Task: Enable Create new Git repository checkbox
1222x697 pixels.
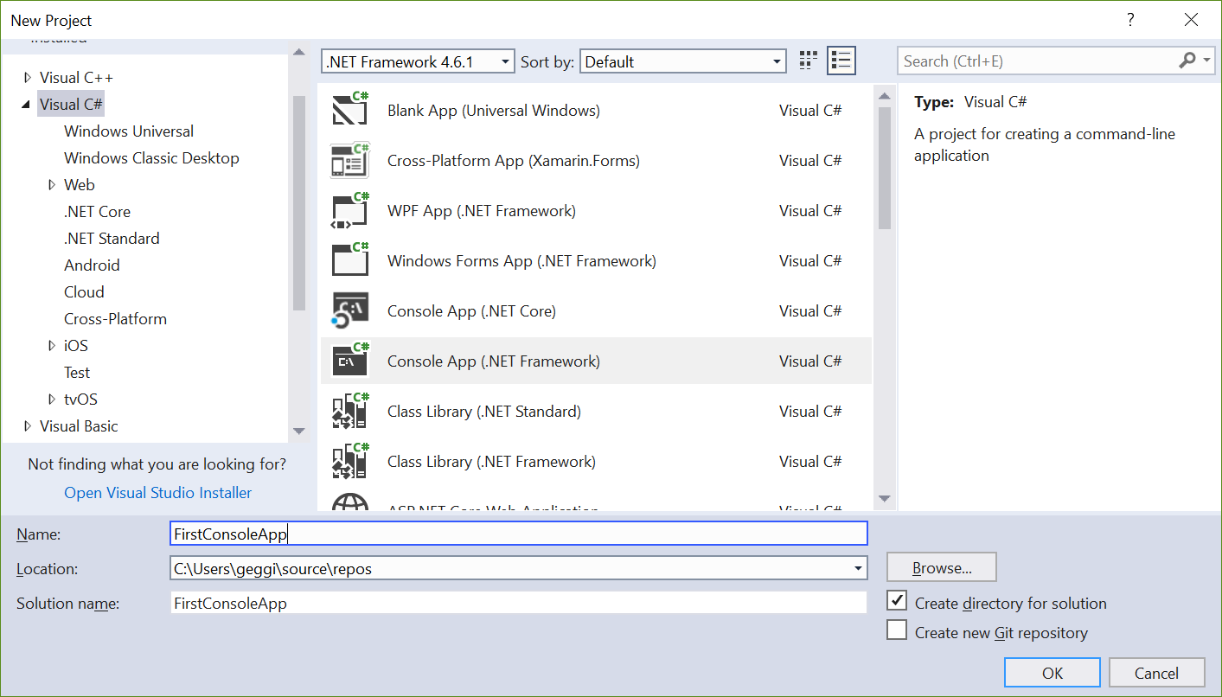Action: coord(897,630)
